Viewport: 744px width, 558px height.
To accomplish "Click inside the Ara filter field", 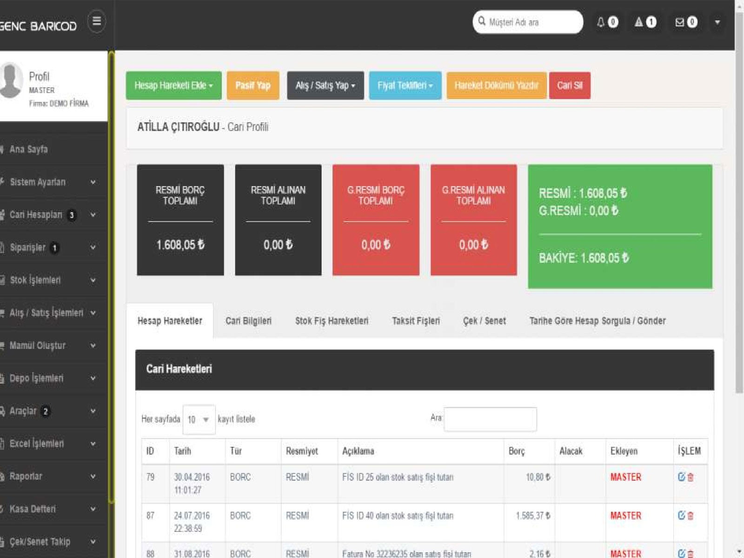I will tap(491, 418).
